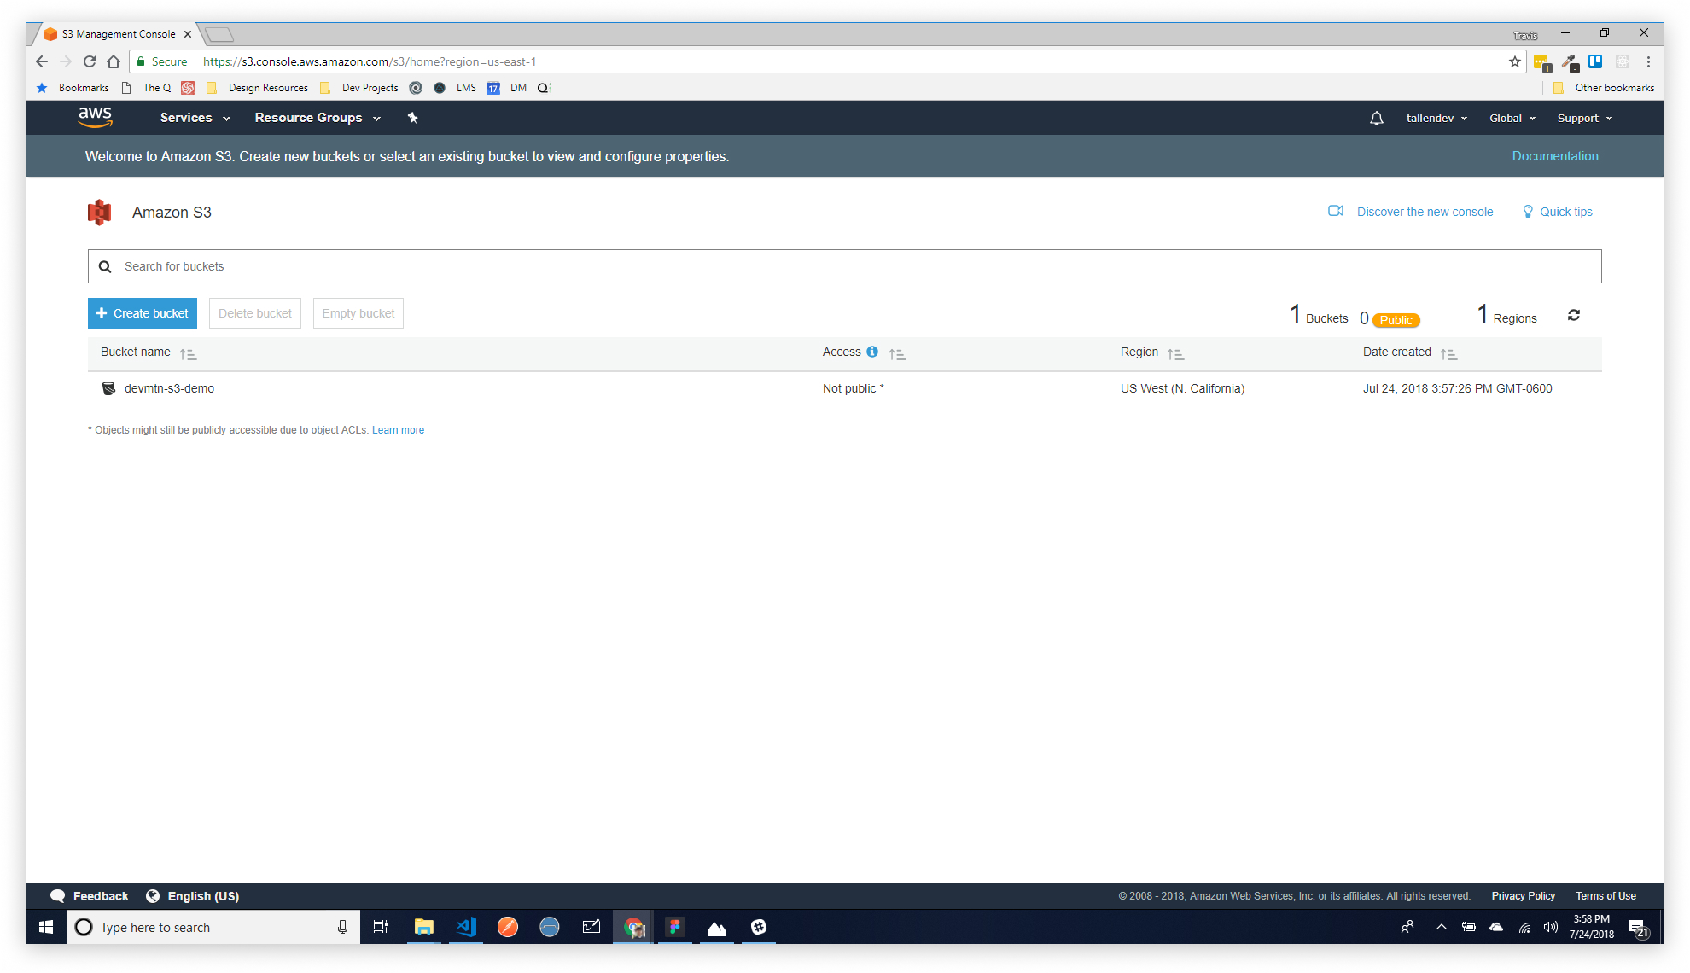Open the Documentation link
Screen dimensions: 1690x973
1554,156
